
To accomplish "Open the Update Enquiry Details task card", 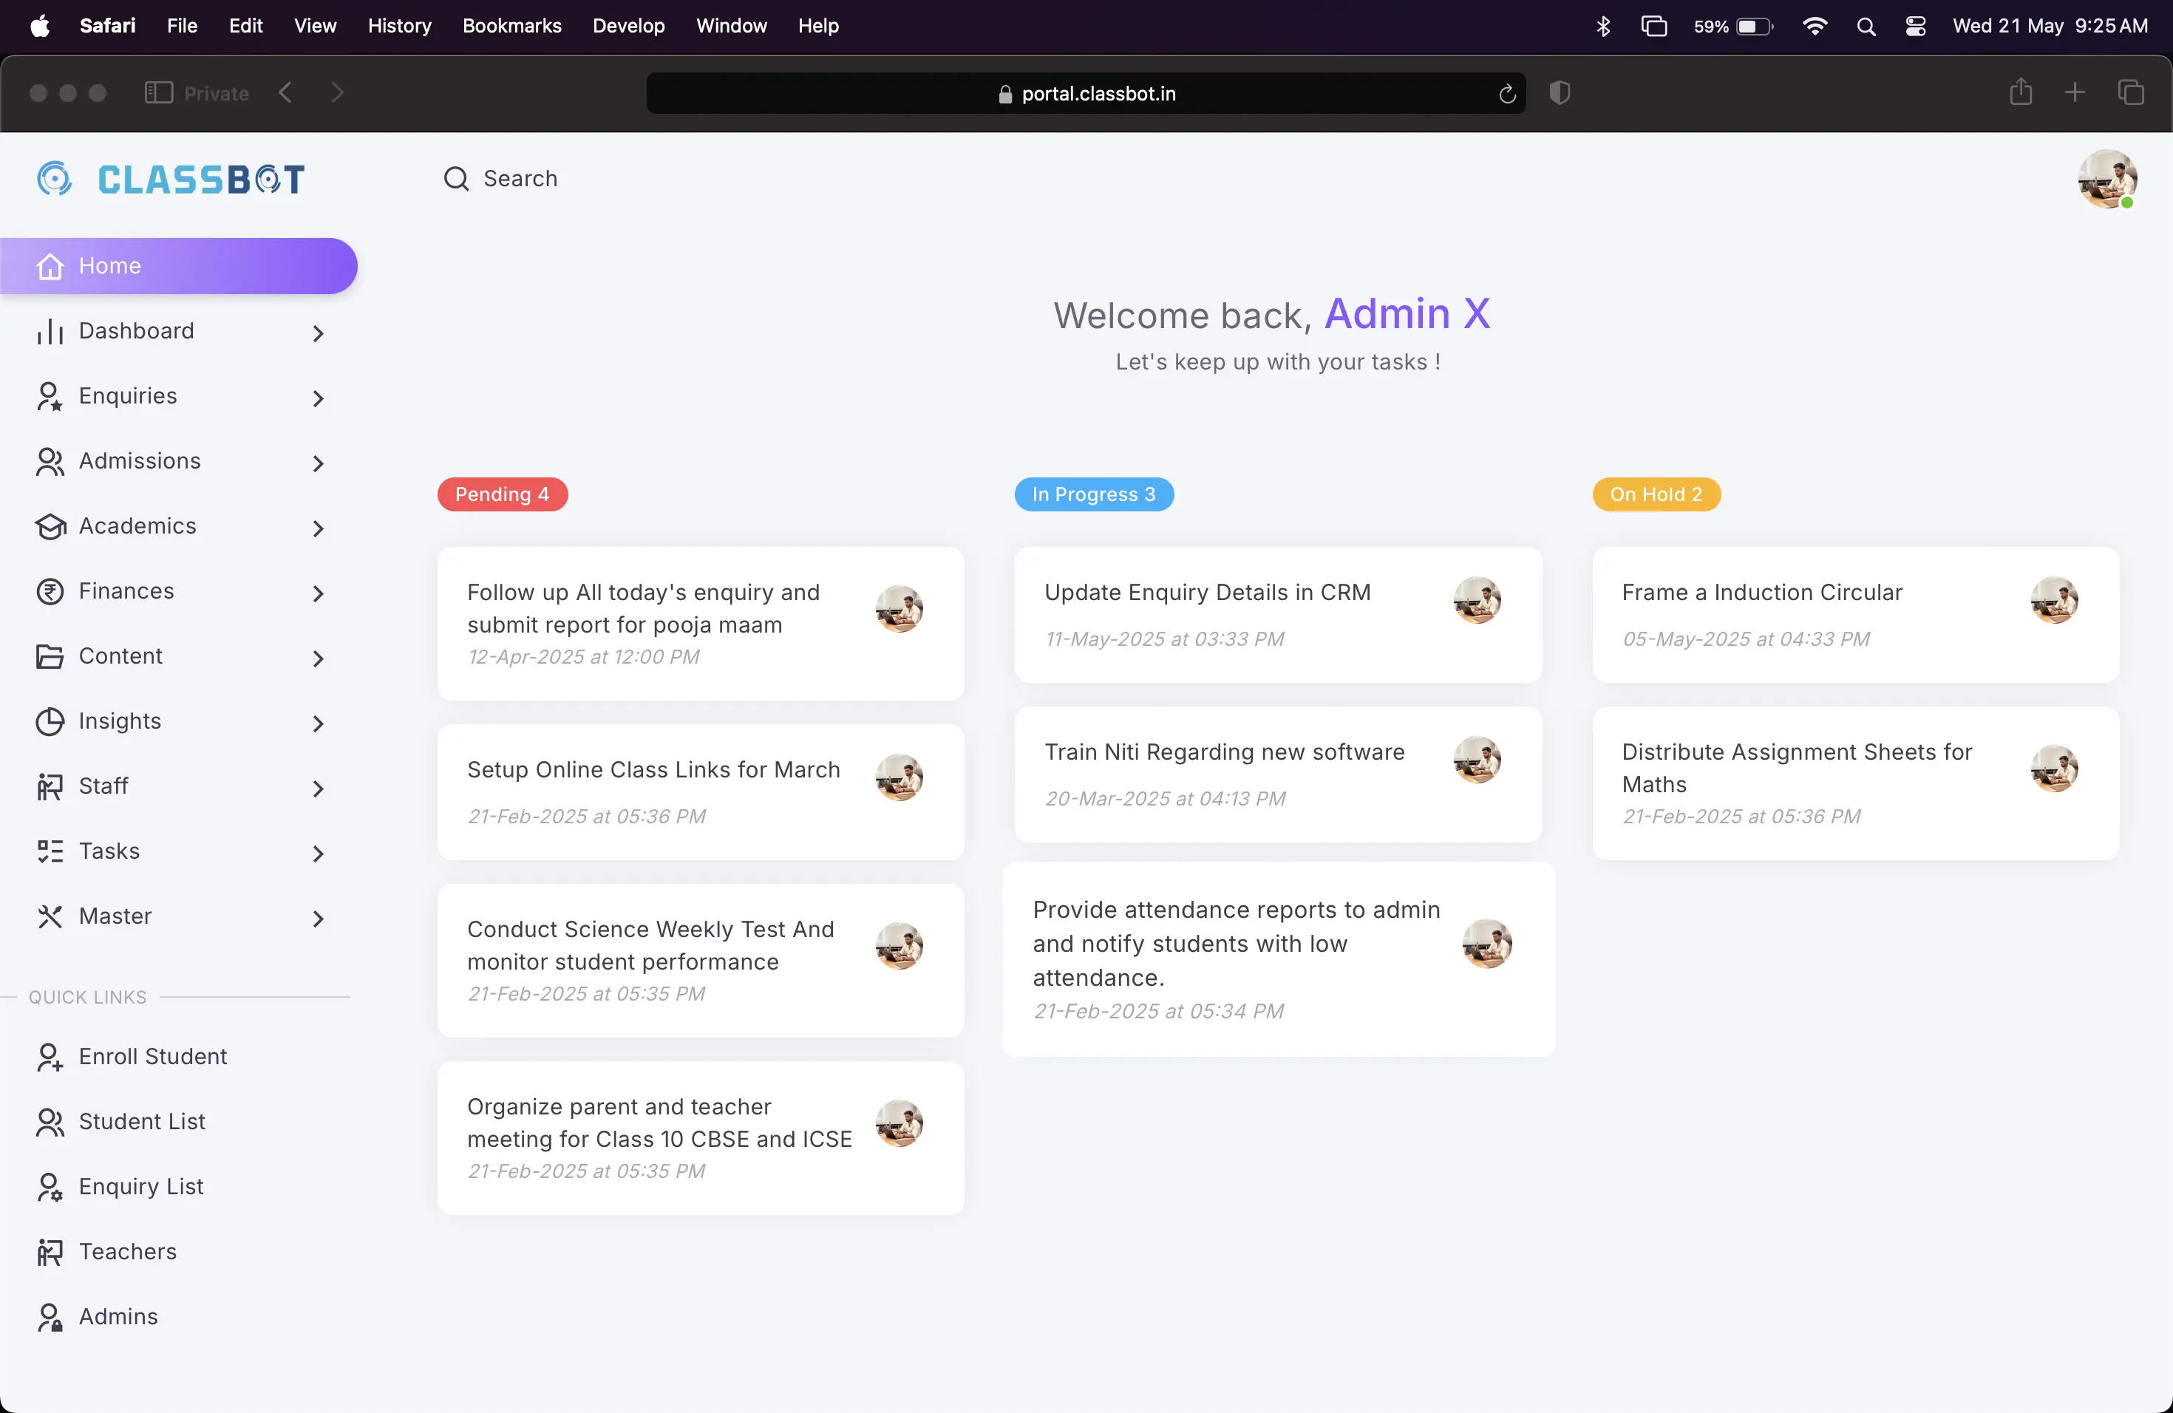I will [x=1276, y=613].
